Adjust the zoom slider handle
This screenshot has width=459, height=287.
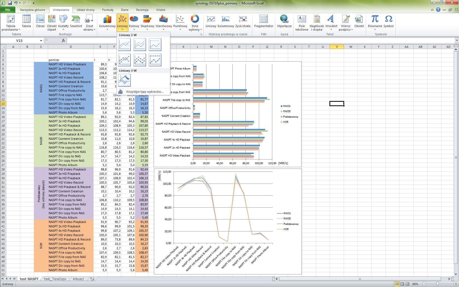(438, 284)
